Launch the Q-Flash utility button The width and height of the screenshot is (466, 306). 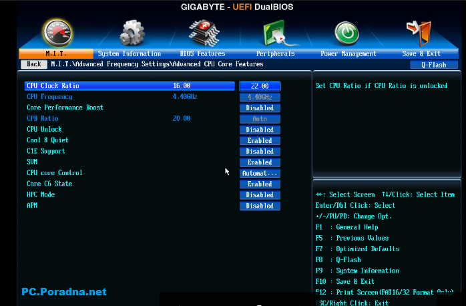coord(433,65)
